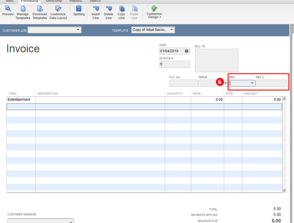Click the Amount column header

pos(250,93)
